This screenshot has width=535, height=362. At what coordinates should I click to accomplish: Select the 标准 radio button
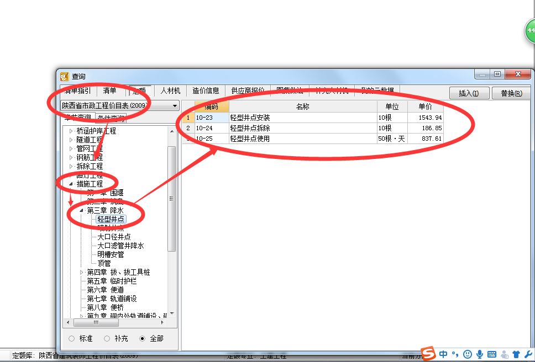point(72,338)
